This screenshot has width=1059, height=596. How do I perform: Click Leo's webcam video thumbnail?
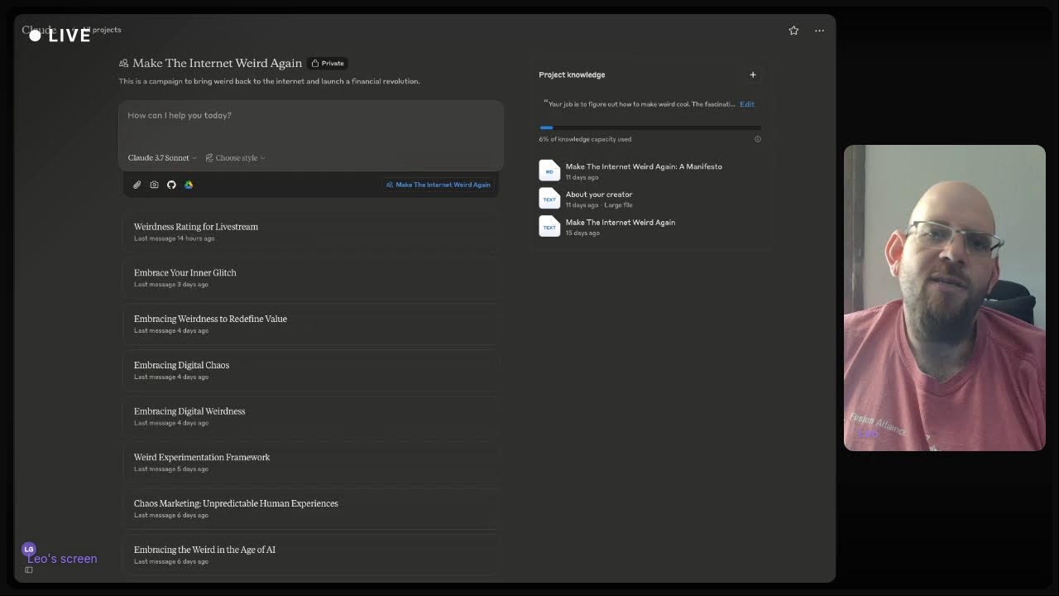[x=944, y=298]
